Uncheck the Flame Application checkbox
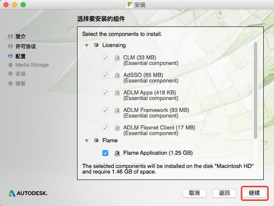The image size is (274, 206). point(105,153)
